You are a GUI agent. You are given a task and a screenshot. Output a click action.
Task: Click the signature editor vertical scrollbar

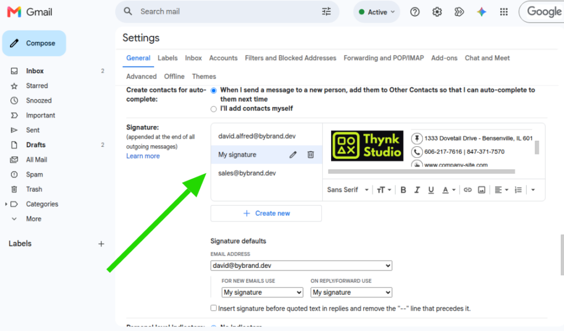pyautogui.click(x=536, y=147)
